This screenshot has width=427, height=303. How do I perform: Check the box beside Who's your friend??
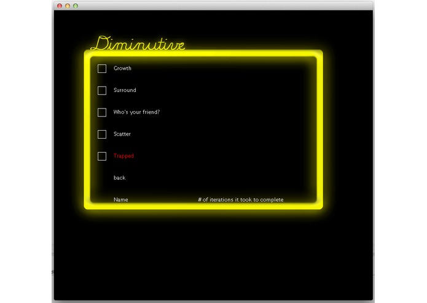[102, 112]
